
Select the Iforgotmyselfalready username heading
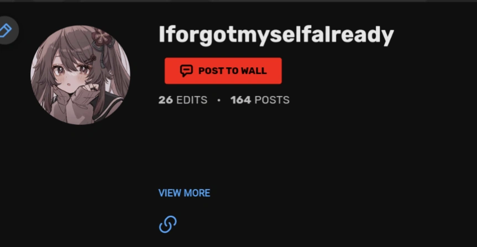pos(276,35)
